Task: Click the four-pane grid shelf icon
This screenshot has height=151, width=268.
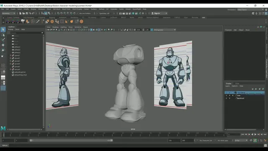Action: (33, 21)
